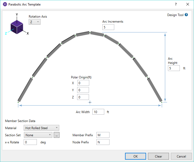Click the title bar question mark help button
194x162 pixels.
pos(176,4)
